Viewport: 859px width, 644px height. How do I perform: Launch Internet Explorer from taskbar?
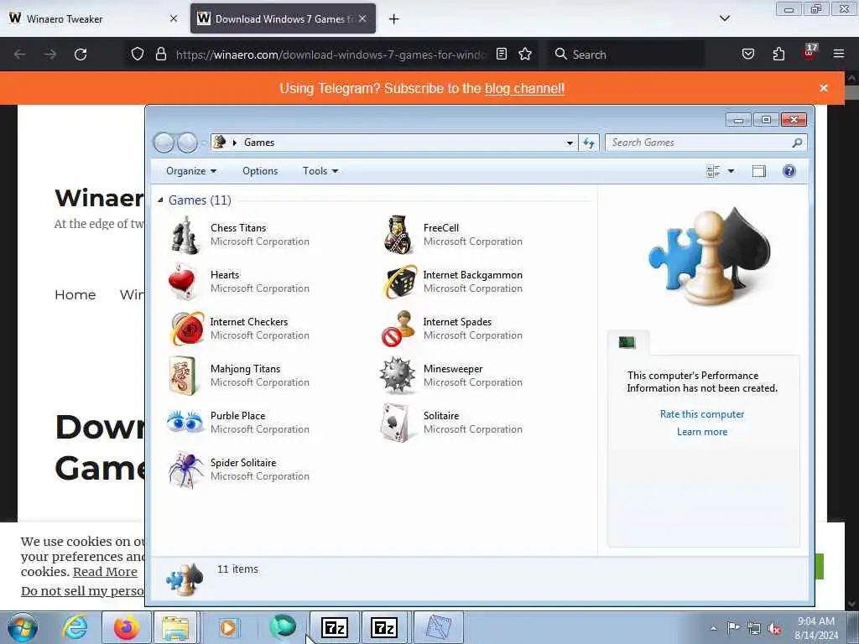[x=74, y=627]
